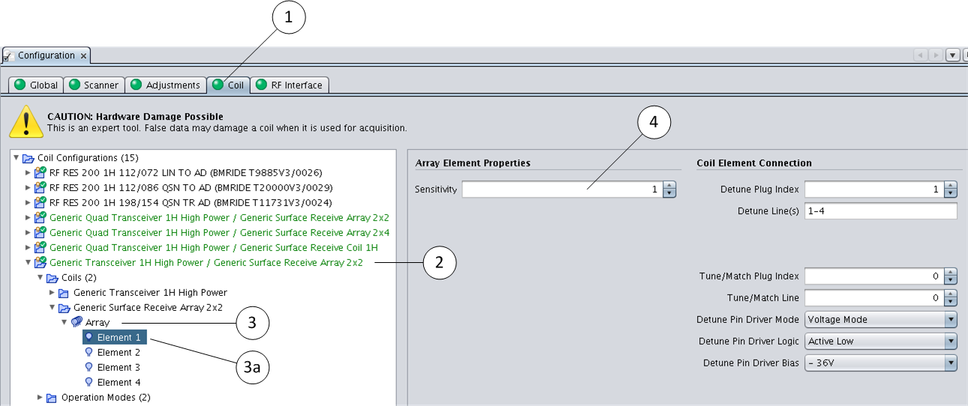Screen dimensions: 968x406
Task: Collapse the Array tree node
Action: (x=65, y=323)
